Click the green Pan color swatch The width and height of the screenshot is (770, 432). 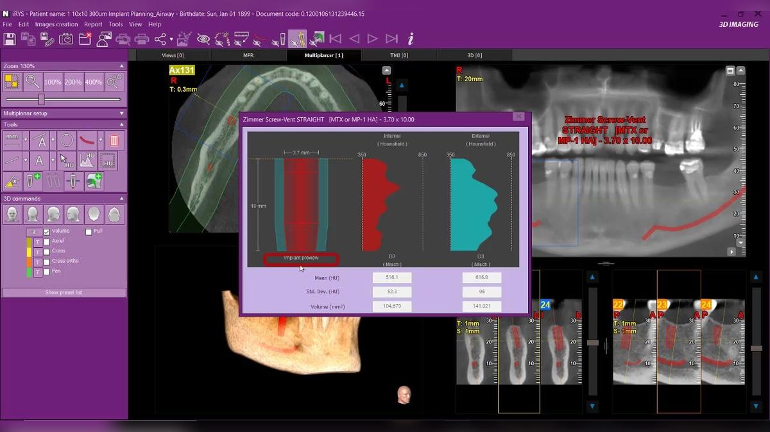pyautogui.click(x=29, y=272)
